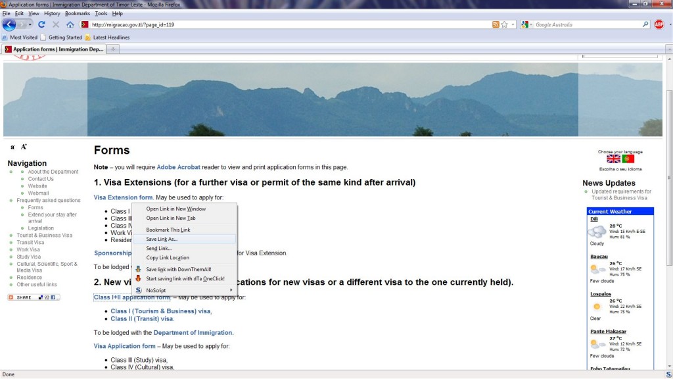
Task: Open the Department of Immigration link
Action: tap(193, 332)
